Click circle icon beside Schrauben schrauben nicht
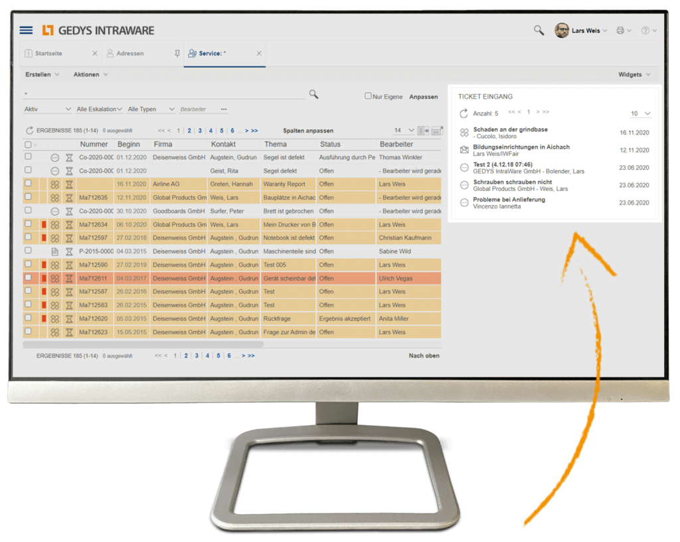This screenshot has height=542, width=680. pyautogui.click(x=464, y=185)
